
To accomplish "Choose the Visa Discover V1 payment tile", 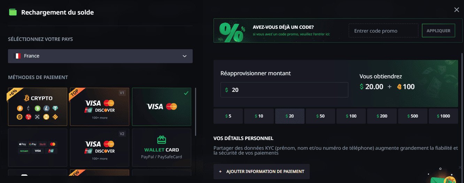I will 100,106.
